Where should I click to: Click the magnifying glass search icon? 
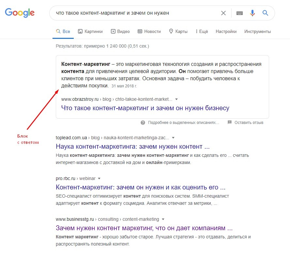[265, 13]
